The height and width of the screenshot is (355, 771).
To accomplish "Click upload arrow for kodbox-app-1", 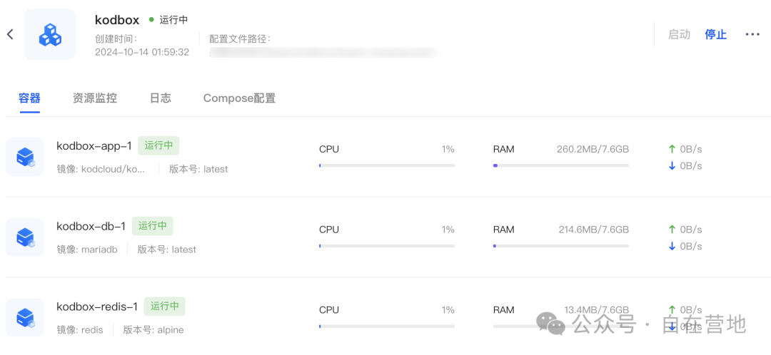I will pos(672,149).
